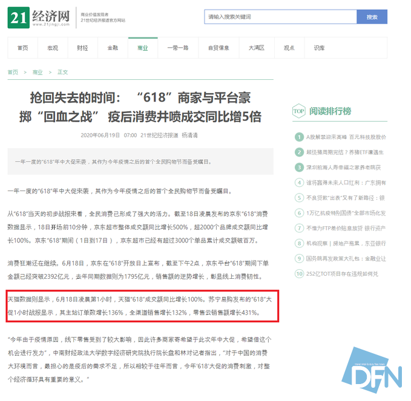Open the 大湾区 navigation tab
This screenshot has height=401, width=411.
click(x=257, y=48)
